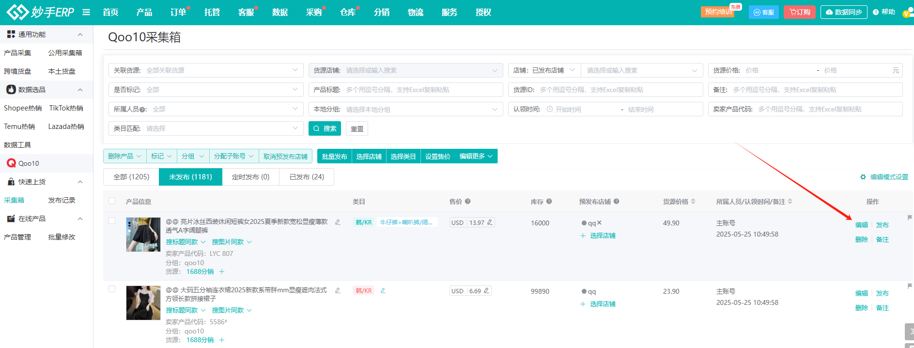
Task: Click the Qoo10 sidebar icon
Action: point(11,163)
